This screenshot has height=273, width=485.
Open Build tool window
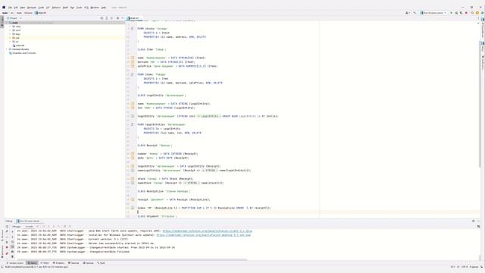point(101,263)
